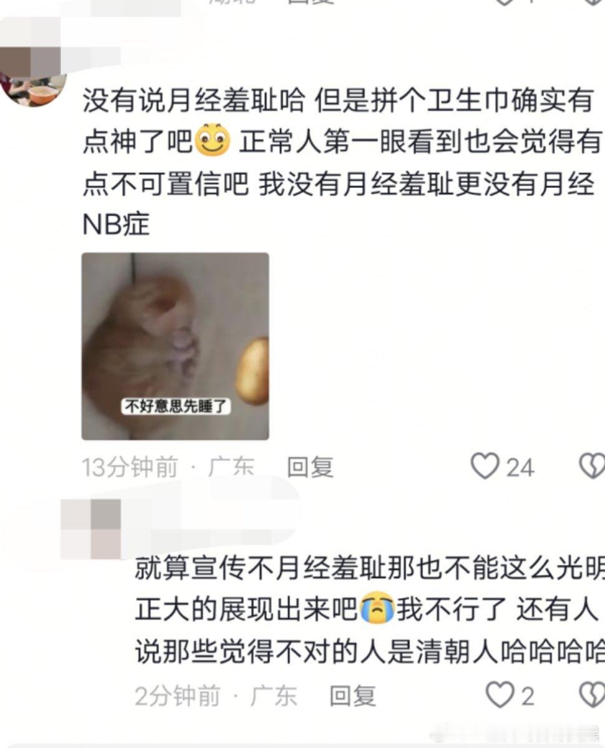Click 回复 under the 13分钟前 comment
The height and width of the screenshot is (748, 605).
310,467
